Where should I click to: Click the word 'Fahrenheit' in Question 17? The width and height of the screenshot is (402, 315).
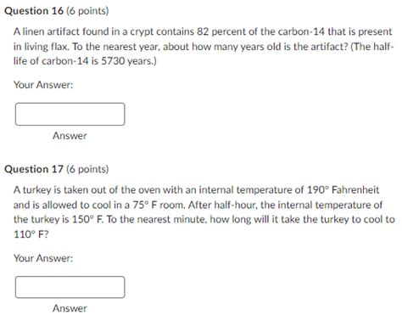pyautogui.click(x=355, y=189)
